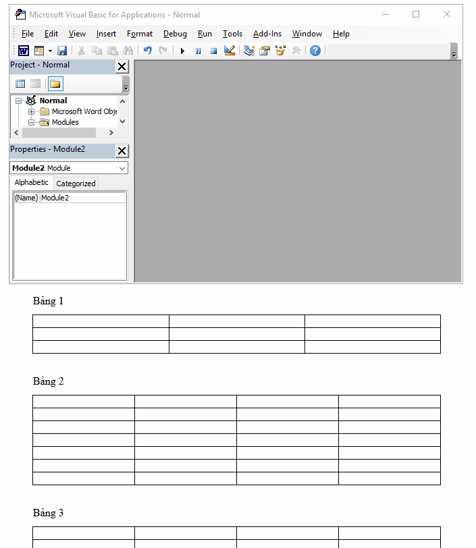Open the Properties Window toolbar icon
Image resolution: width=476 pixels, height=548 pixels.
coord(265,51)
